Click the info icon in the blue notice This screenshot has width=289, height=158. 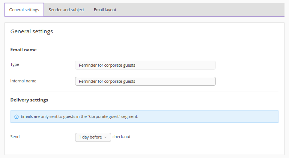point(16,117)
